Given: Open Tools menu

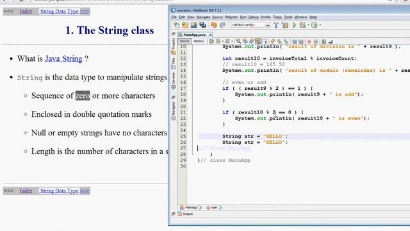Looking at the screenshot, I should point(288,17).
